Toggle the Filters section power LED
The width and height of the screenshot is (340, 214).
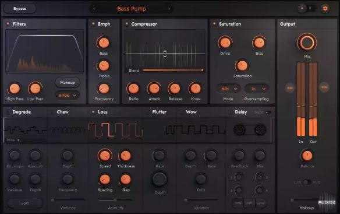[8, 24]
